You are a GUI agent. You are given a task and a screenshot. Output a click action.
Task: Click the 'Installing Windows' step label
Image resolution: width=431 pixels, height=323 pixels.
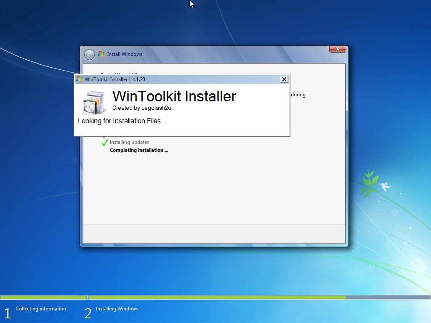(x=117, y=309)
